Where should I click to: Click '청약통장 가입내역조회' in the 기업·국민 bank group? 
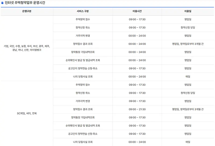click(83, 52)
